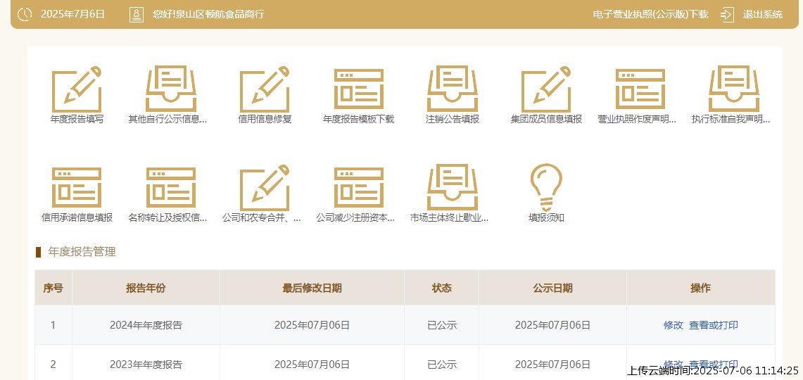Viewport: 803px width, 380px height.
Task: Click 电子营业执照(公示版)下载 link
Action: [x=650, y=14]
